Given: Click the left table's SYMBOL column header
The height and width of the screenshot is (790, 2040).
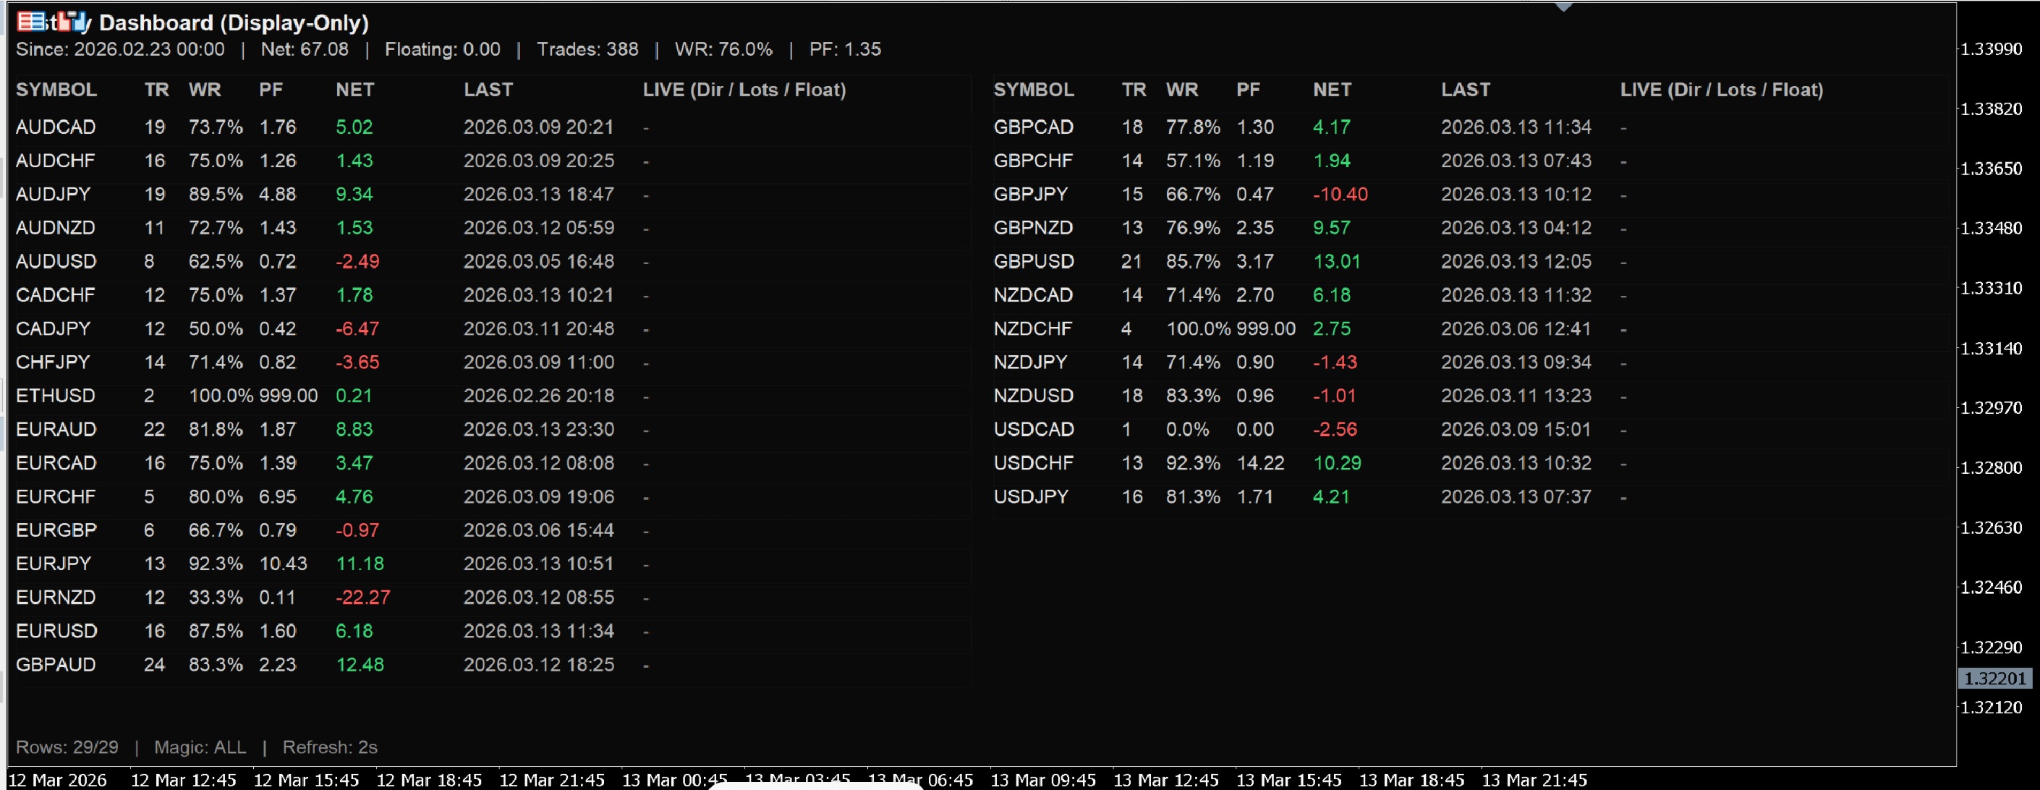Looking at the screenshot, I should tap(56, 90).
